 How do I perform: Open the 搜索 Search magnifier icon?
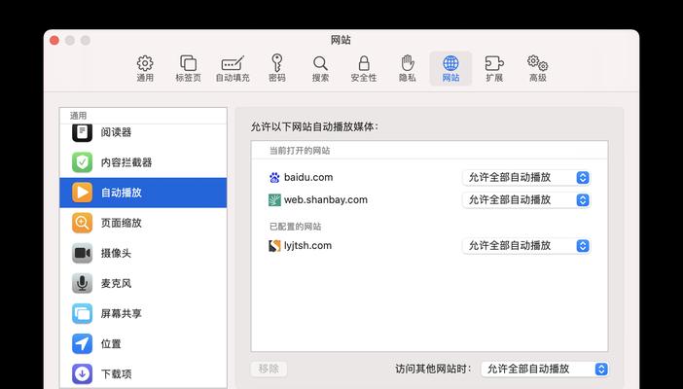pos(320,68)
